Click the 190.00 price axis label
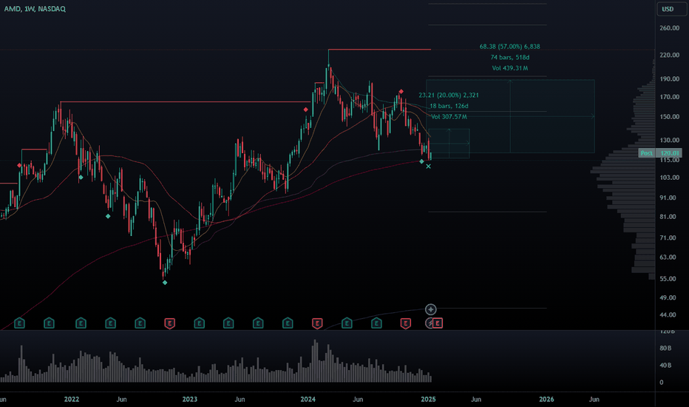The height and width of the screenshot is (407, 689). point(669,78)
